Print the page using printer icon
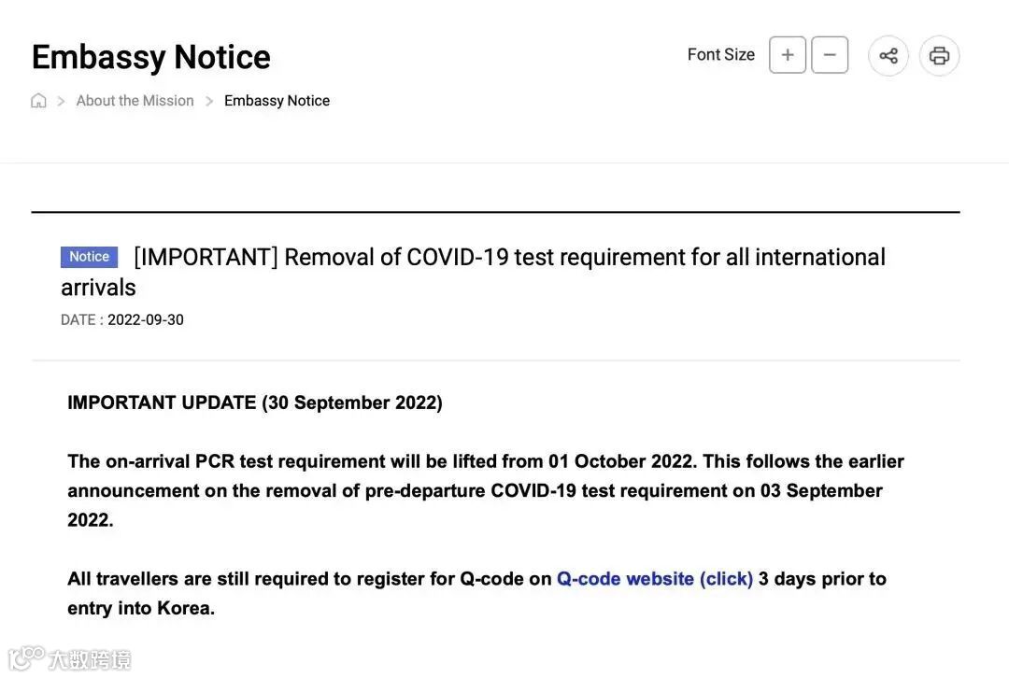The width and height of the screenshot is (1009, 678). click(939, 56)
